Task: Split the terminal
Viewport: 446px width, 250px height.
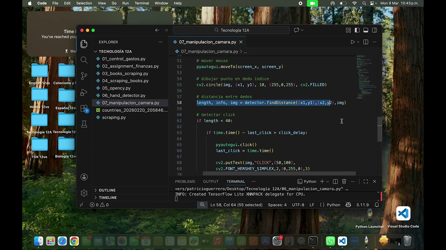Action: pos(335,182)
